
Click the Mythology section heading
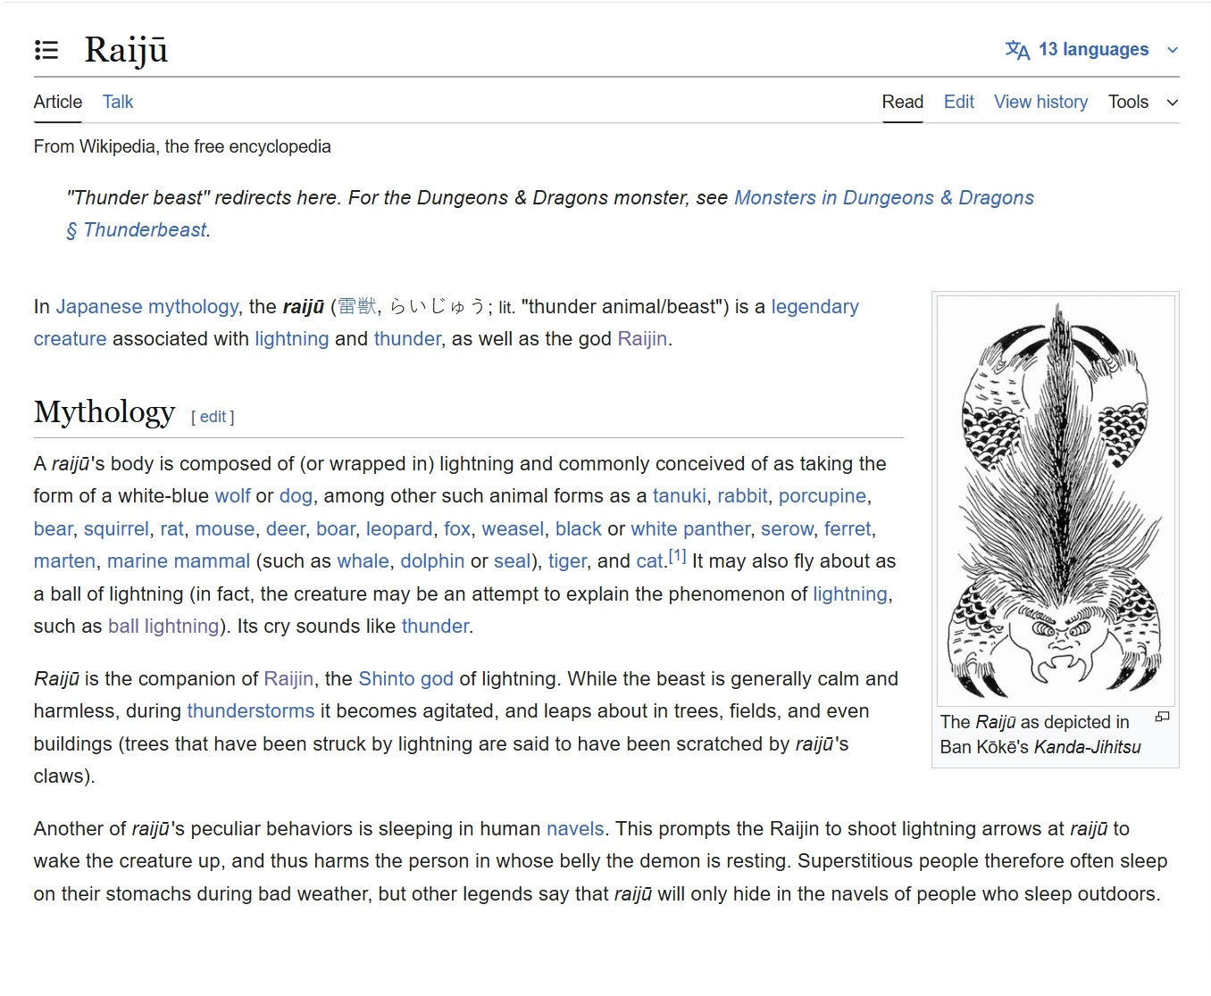pyautogui.click(x=104, y=412)
